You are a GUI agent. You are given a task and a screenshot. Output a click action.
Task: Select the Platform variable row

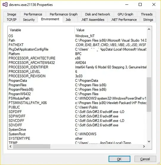[77, 54]
